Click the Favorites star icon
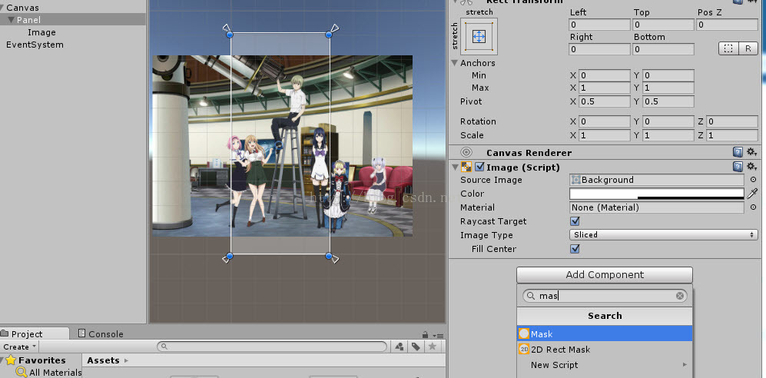This screenshot has width=766, height=378. (x=11, y=360)
